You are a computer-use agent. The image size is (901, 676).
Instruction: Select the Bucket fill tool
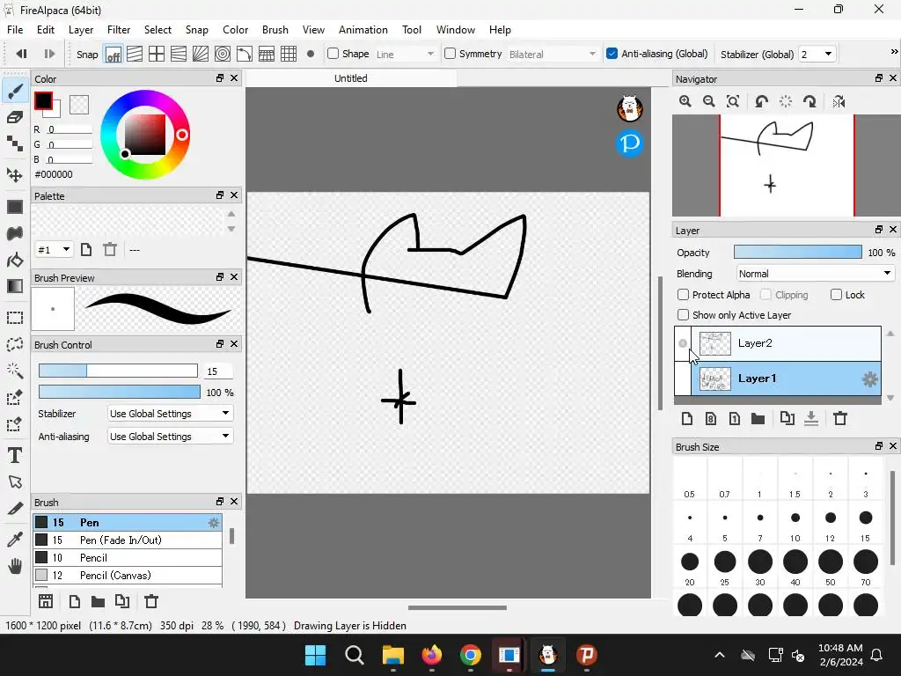(x=15, y=261)
